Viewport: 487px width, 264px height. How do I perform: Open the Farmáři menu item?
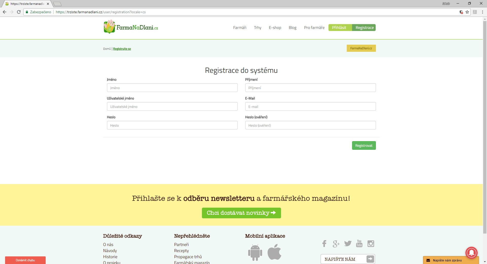point(239,28)
